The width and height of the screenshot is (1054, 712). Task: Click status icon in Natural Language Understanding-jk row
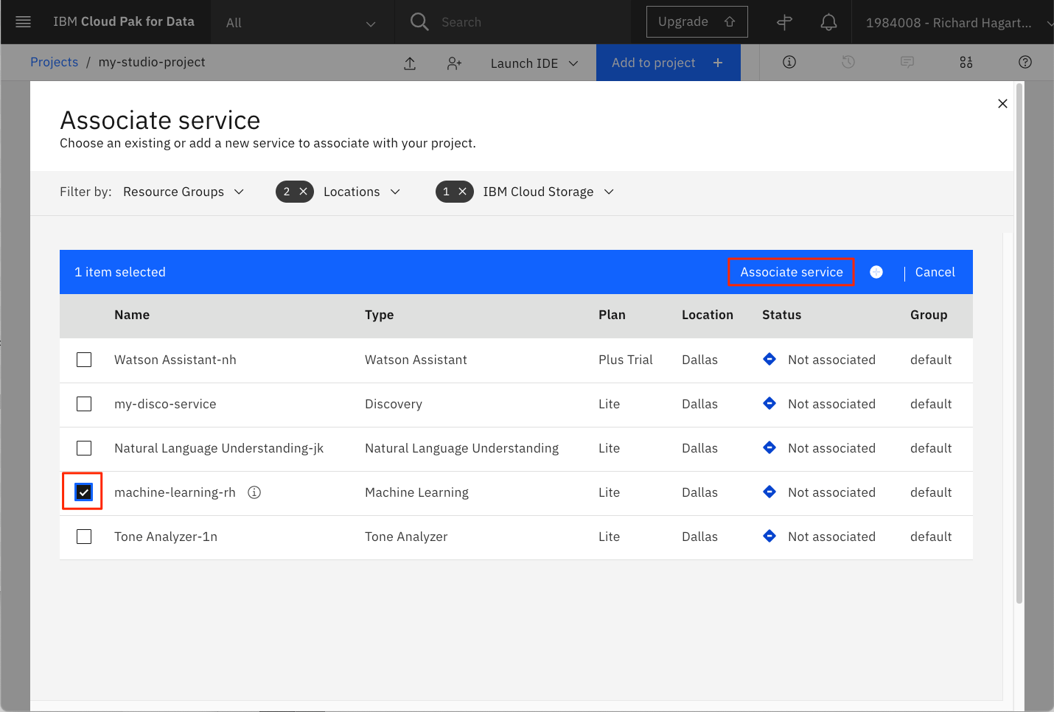(769, 447)
